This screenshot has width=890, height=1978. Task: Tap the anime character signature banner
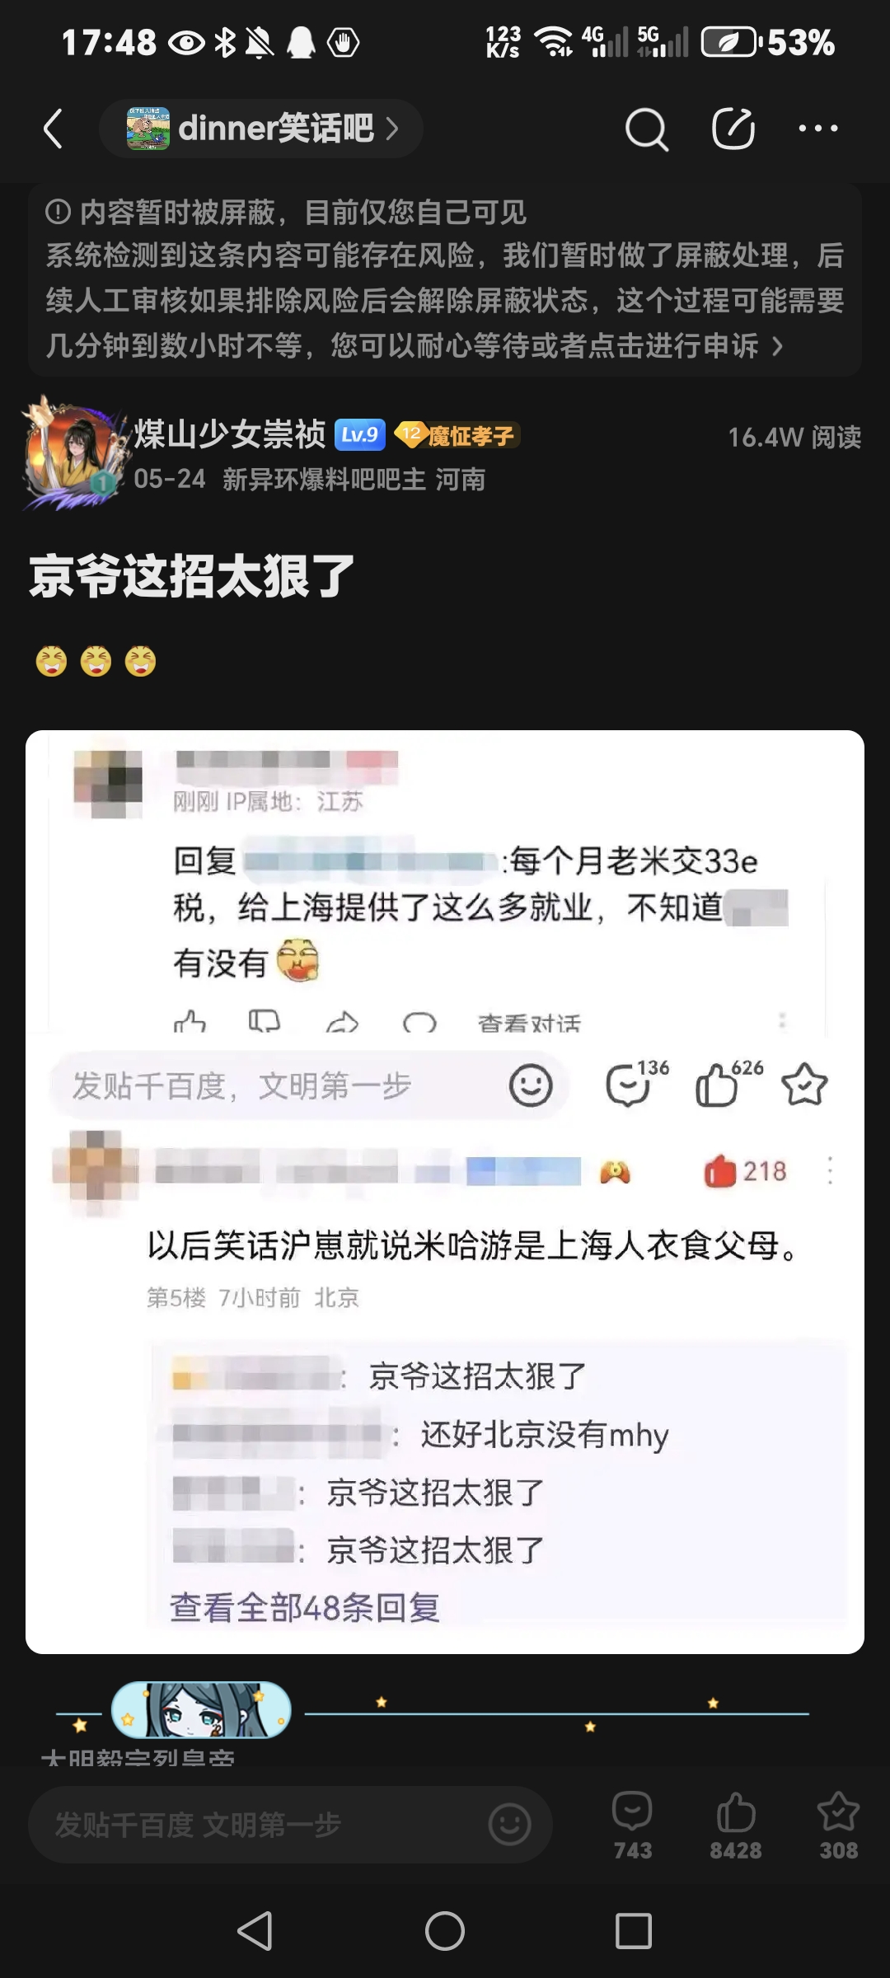click(x=201, y=1710)
